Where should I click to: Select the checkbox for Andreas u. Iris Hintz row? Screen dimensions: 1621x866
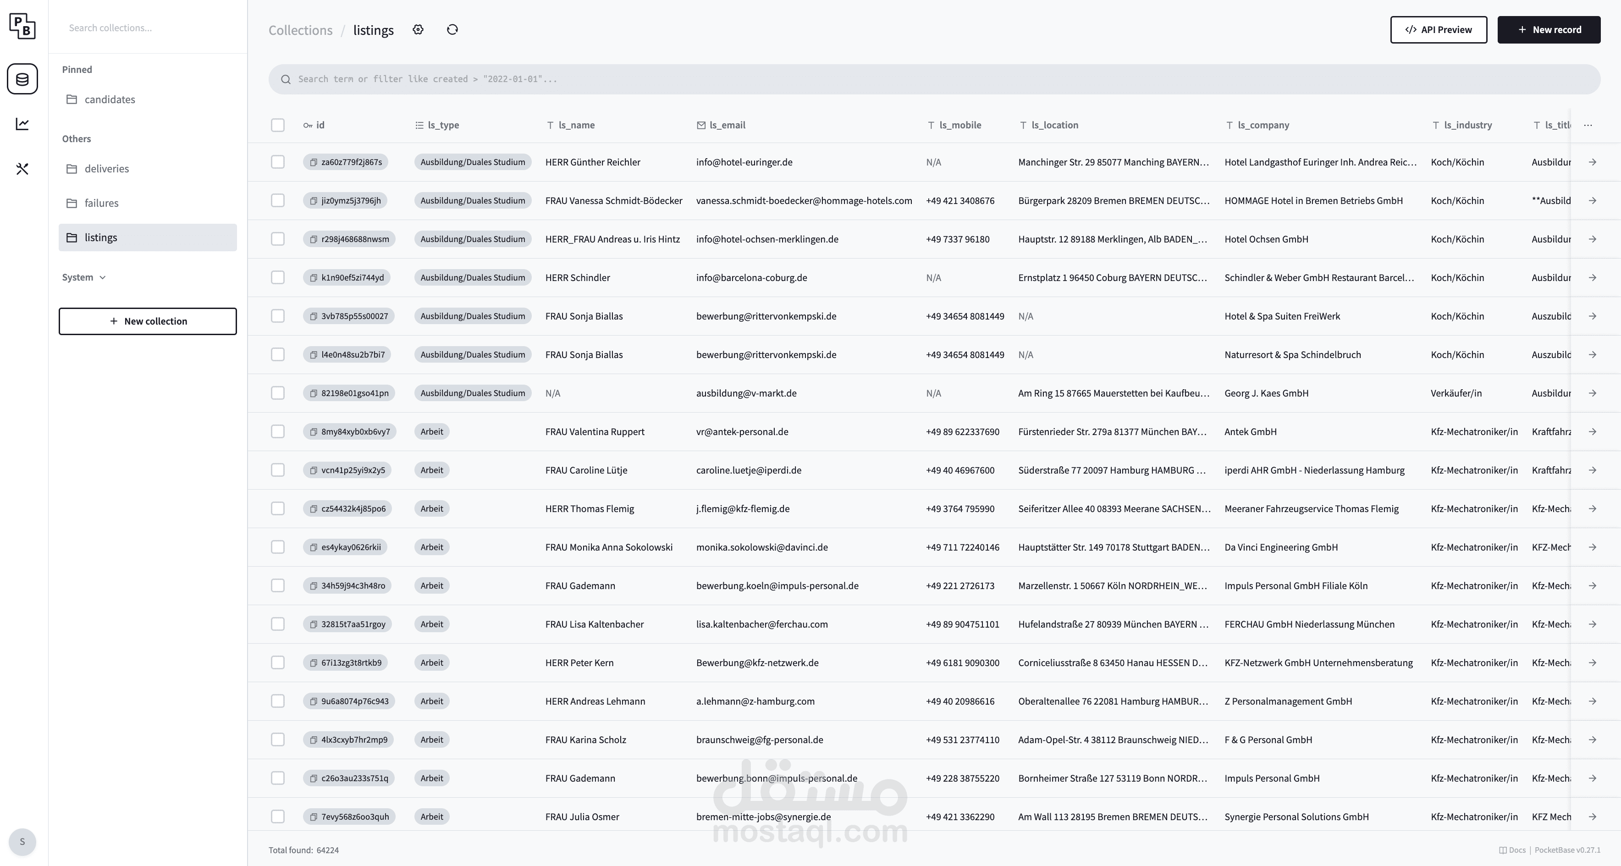point(277,238)
